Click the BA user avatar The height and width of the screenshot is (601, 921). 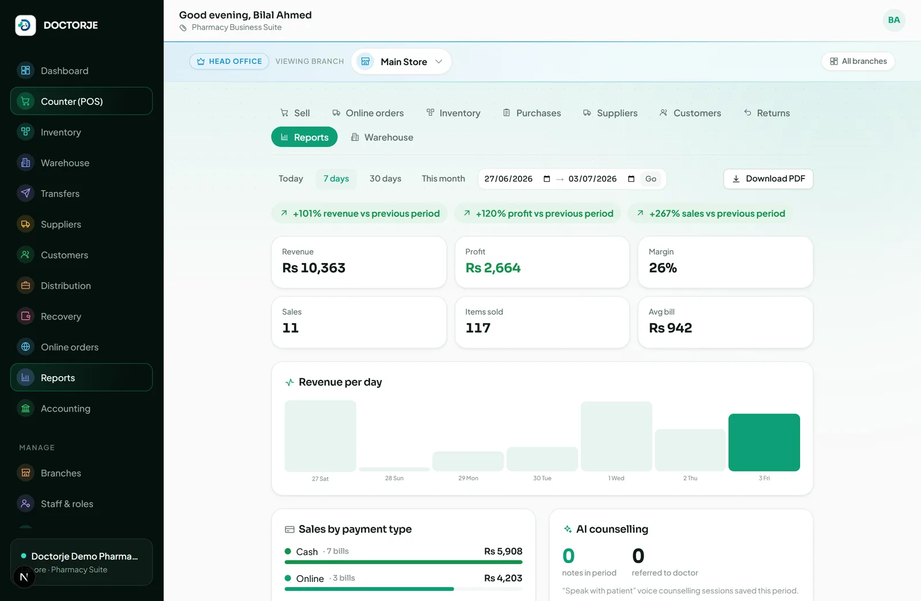[894, 20]
